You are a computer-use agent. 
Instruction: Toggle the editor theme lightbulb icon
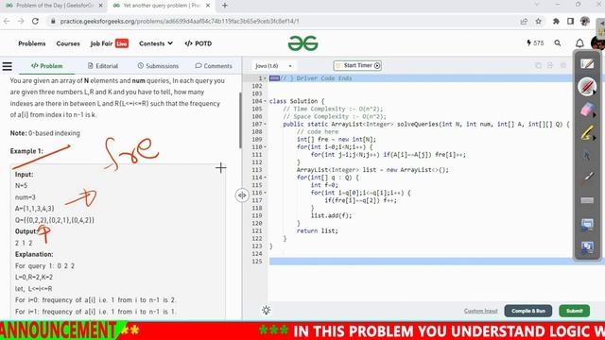coord(266,311)
